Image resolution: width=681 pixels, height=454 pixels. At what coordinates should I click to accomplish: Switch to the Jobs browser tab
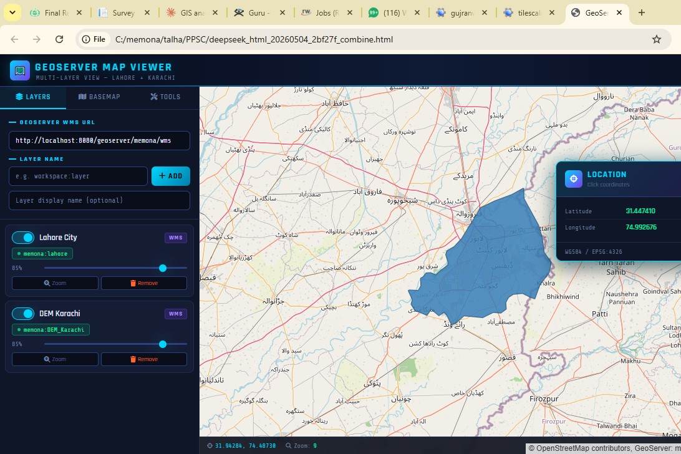coord(327,12)
